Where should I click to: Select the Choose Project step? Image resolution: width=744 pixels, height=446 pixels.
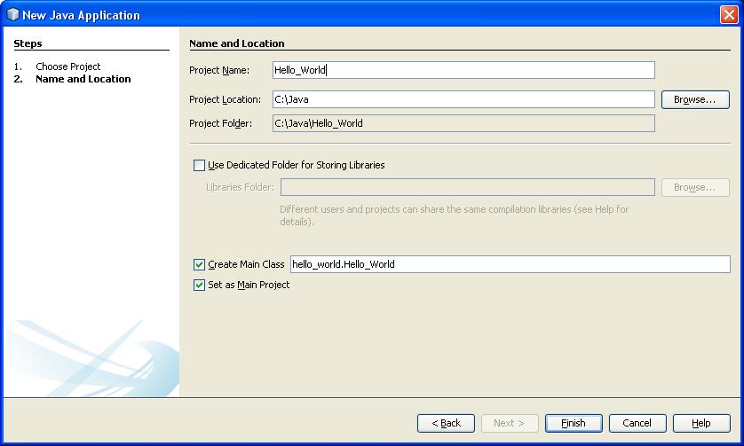[67, 67]
